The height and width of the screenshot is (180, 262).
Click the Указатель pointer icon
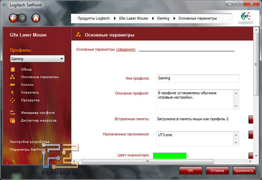point(13,93)
